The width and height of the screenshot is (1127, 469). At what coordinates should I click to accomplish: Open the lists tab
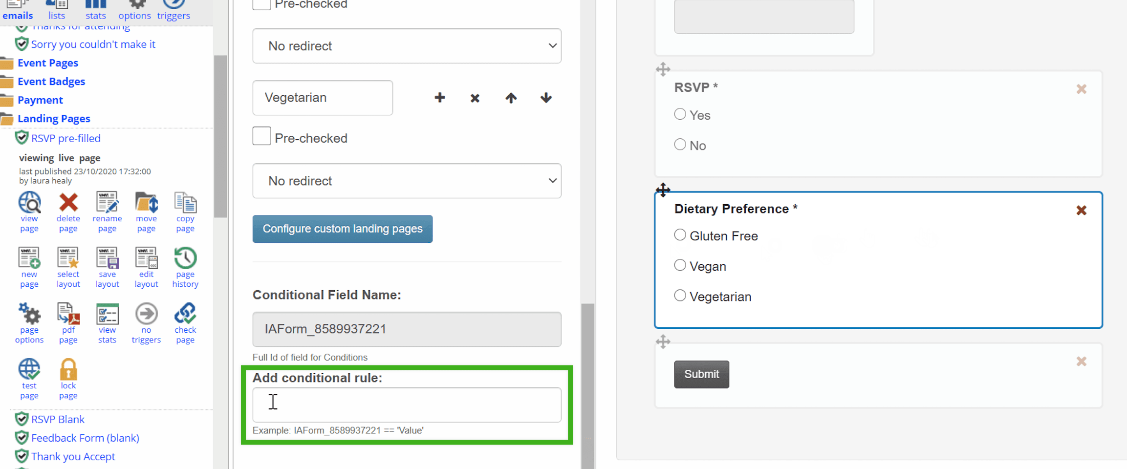click(x=57, y=10)
